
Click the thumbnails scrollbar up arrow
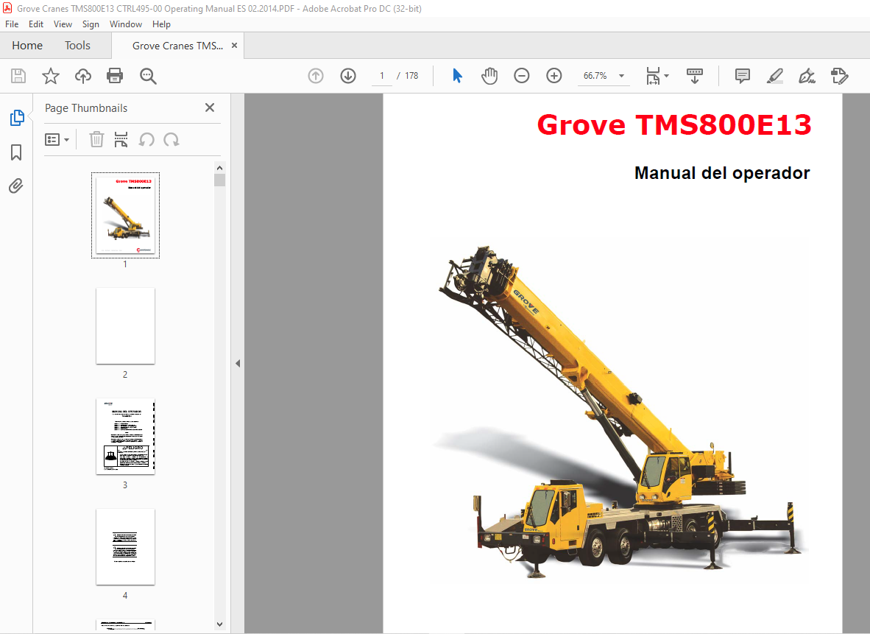(220, 168)
